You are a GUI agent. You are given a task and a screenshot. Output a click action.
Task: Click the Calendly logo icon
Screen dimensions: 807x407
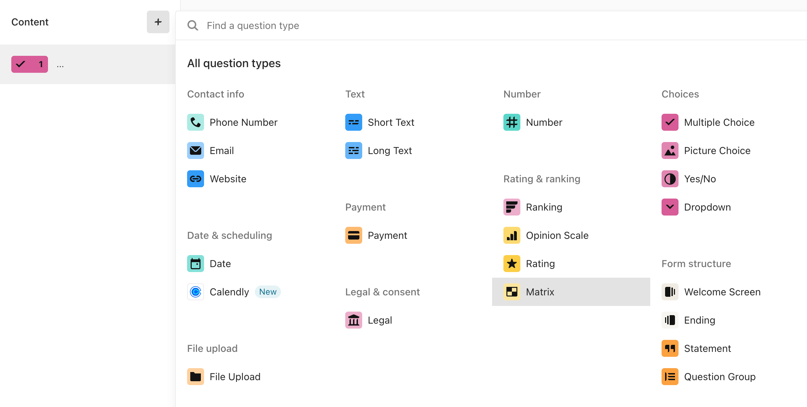tap(196, 292)
